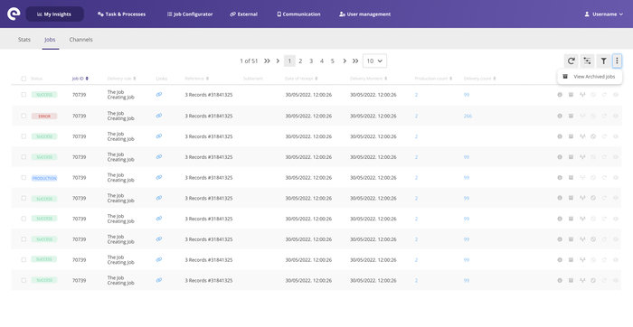Jump to page 5 in the pagination
The width and height of the screenshot is (633, 327).
point(333,61)
